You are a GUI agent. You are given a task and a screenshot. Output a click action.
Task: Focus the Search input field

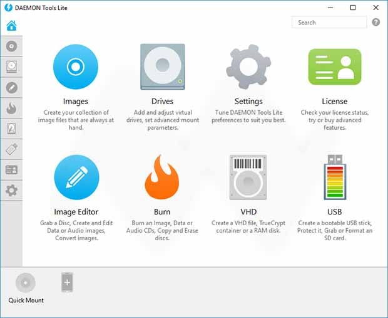[x=329, y=23]
